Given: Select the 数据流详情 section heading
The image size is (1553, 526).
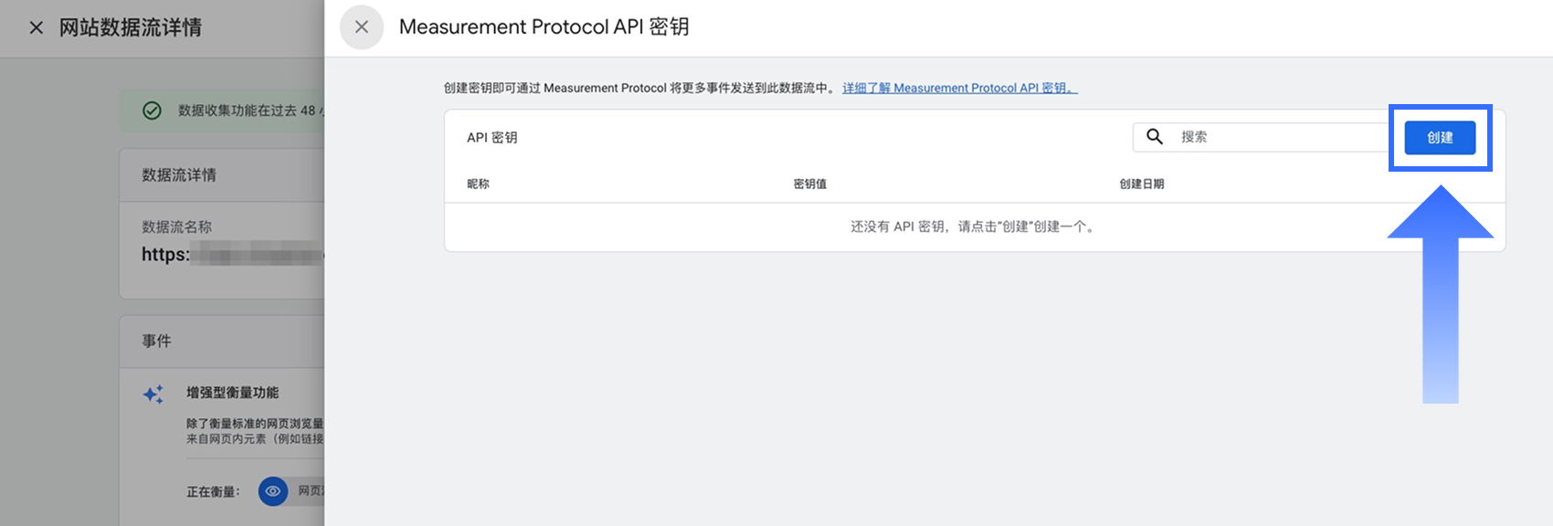Looking at the screenshot, I should 179,174.
